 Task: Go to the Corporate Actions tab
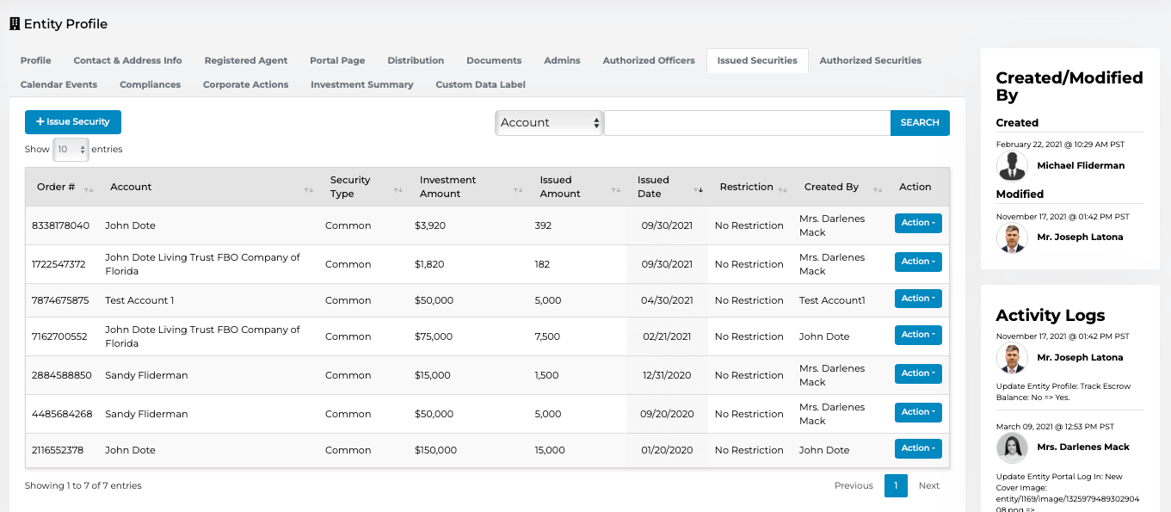pyautogui.click(x=245, y=85)
